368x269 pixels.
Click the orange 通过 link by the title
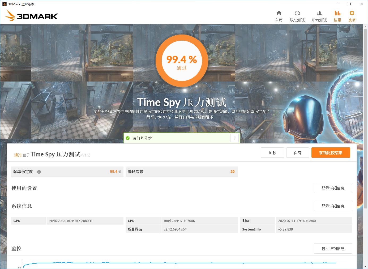point(18,155)
